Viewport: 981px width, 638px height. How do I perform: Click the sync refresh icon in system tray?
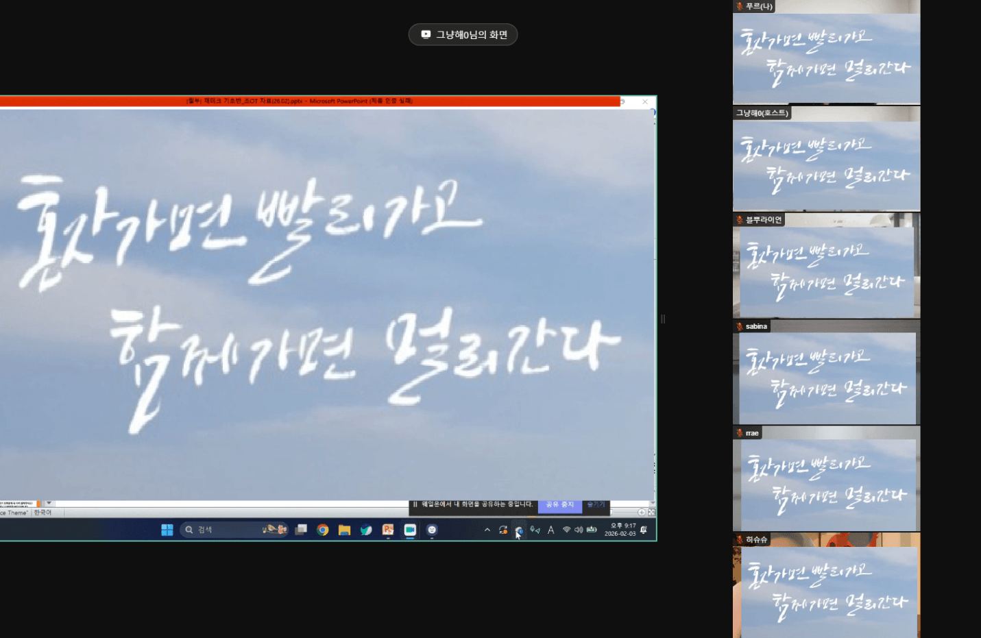(x=503, y=530)
